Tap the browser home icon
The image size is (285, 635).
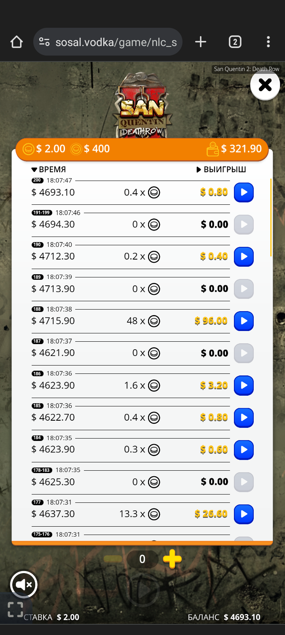(x=17, y=42)
